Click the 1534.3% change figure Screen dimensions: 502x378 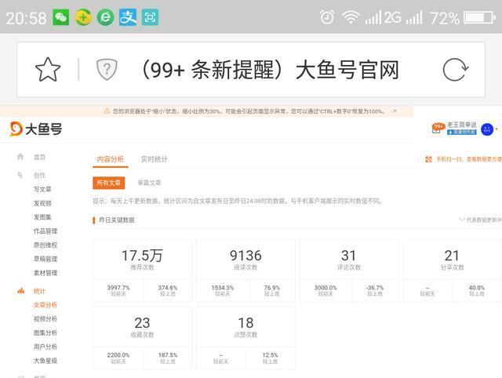click(223, 288)
